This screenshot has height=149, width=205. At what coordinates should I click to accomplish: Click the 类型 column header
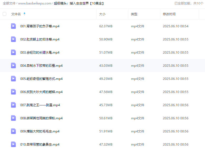pyautogui.click(x=134, y=14)
